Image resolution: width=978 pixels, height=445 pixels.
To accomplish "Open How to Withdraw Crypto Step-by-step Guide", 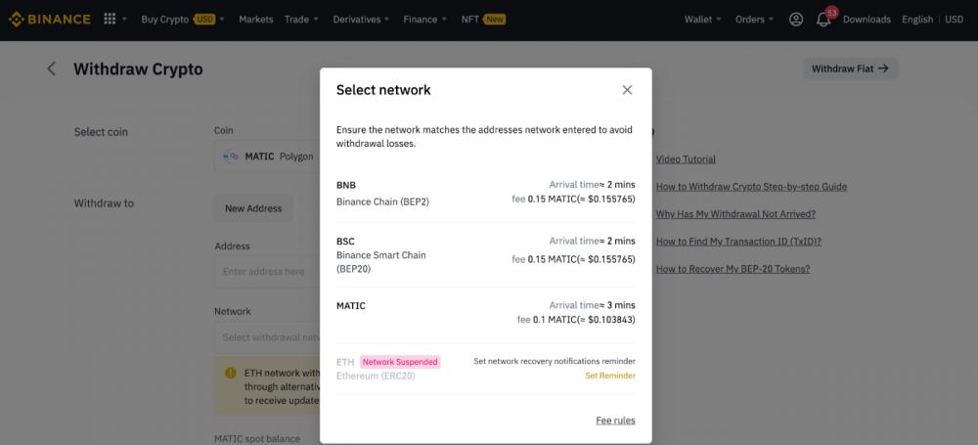I will coord(751,187).
